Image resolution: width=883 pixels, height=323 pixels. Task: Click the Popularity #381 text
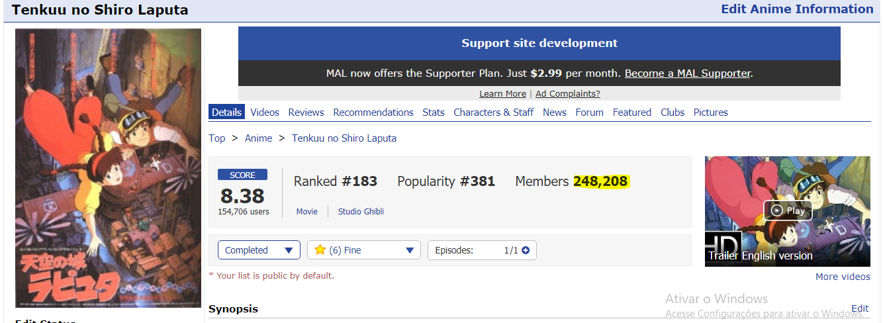point(446,181)
